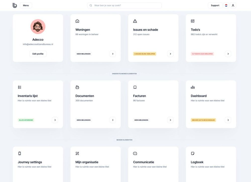The width and height of the screenshot is (251, 182).
Task: Click the Woningen card title
Action: tap(83, 30)
